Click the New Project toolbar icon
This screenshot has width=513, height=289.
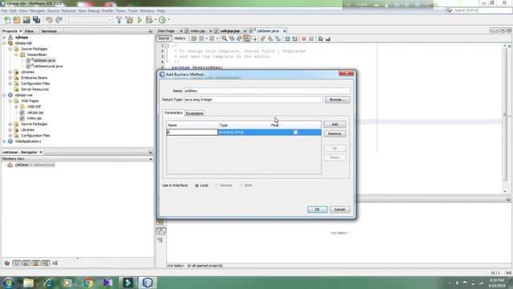[17, 20]
